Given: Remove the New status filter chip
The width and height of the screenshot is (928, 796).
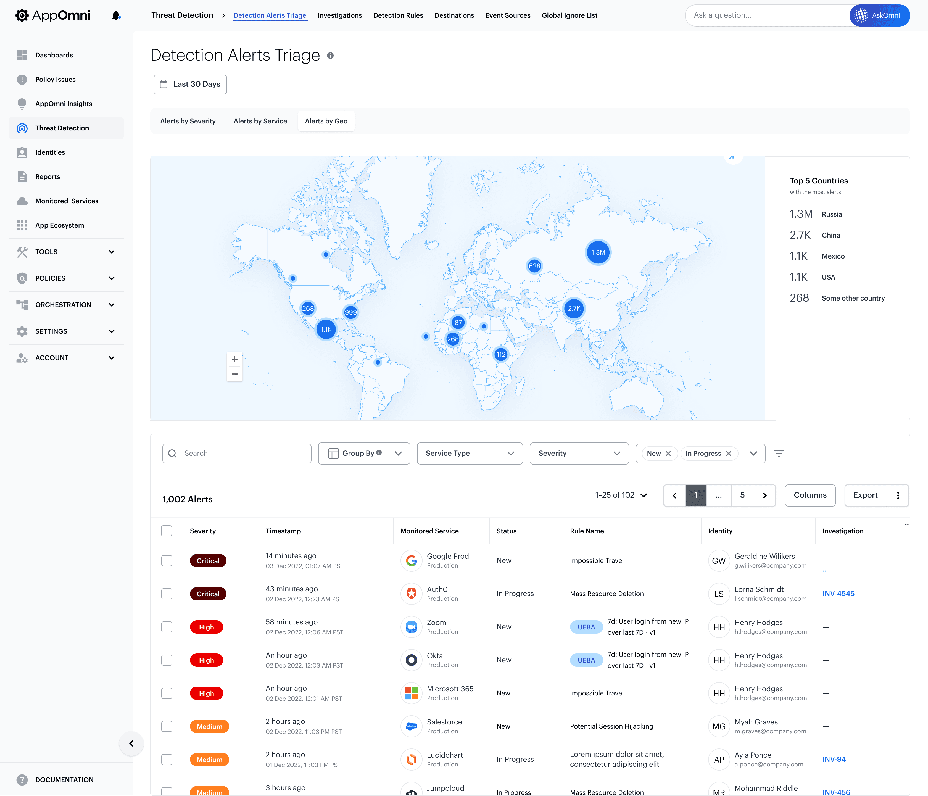Looking at the screenshot, I should (x=668, y=453).
